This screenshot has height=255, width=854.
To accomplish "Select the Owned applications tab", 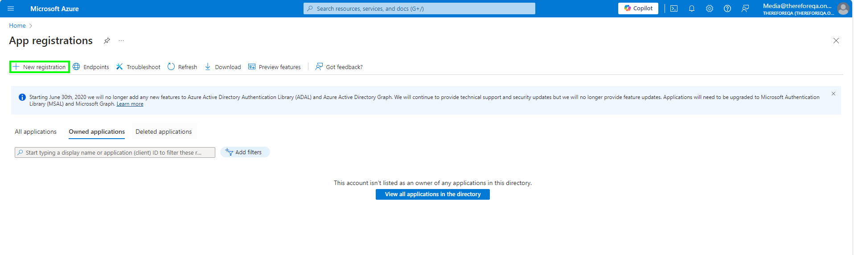I will tap(97, 132).
